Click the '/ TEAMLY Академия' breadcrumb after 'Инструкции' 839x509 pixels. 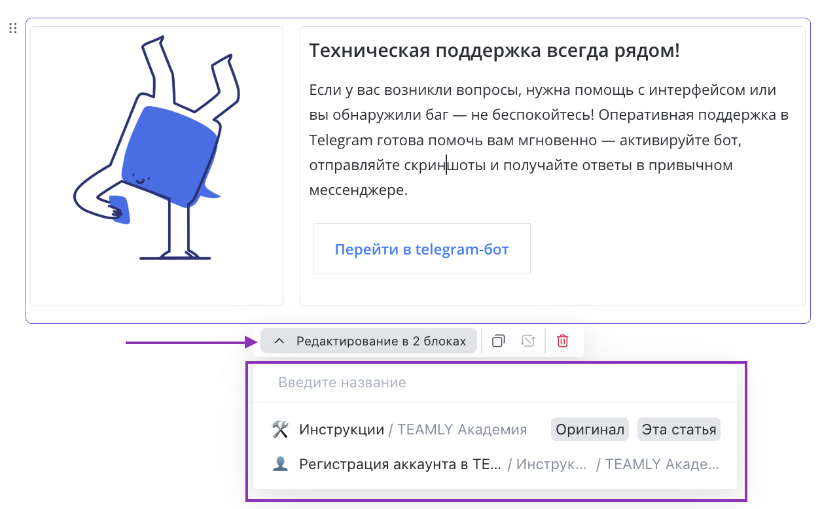[x=457, y=430]
